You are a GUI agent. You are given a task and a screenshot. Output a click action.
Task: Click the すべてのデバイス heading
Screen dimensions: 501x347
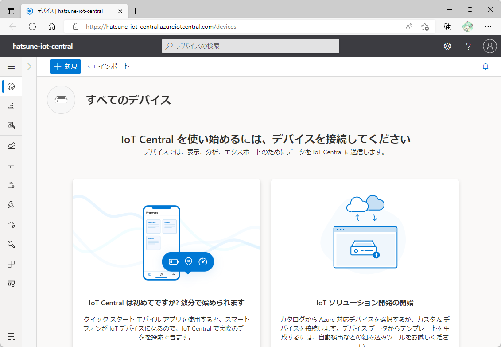128,100
